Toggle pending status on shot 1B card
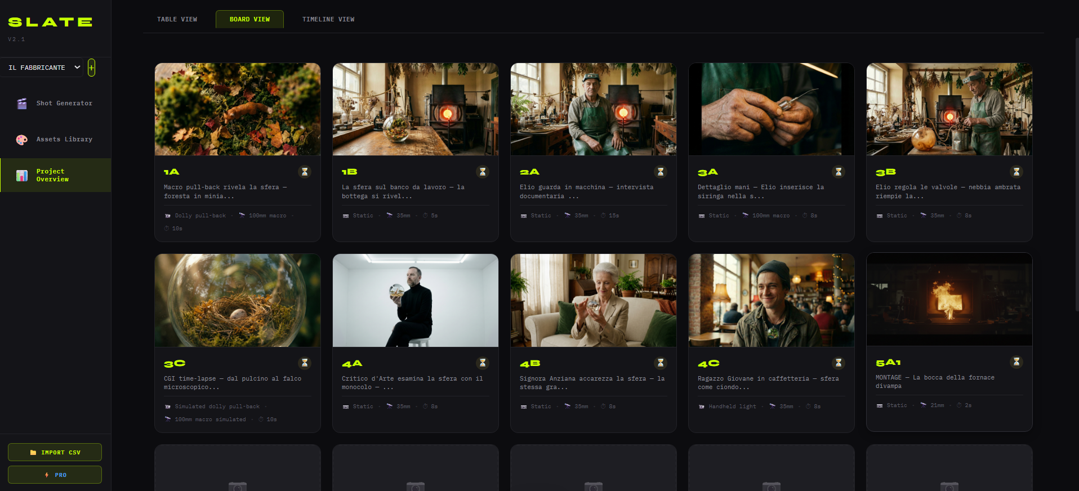 tap(483, 172)
